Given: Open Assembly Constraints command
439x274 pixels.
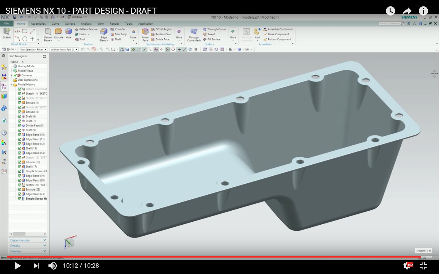Looking at the screenshot, I should coord(278,29).
